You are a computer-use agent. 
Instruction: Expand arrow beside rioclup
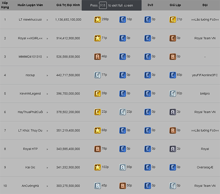[47, 76]
